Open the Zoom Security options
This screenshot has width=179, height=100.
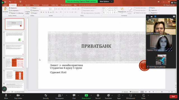(46, 96)
